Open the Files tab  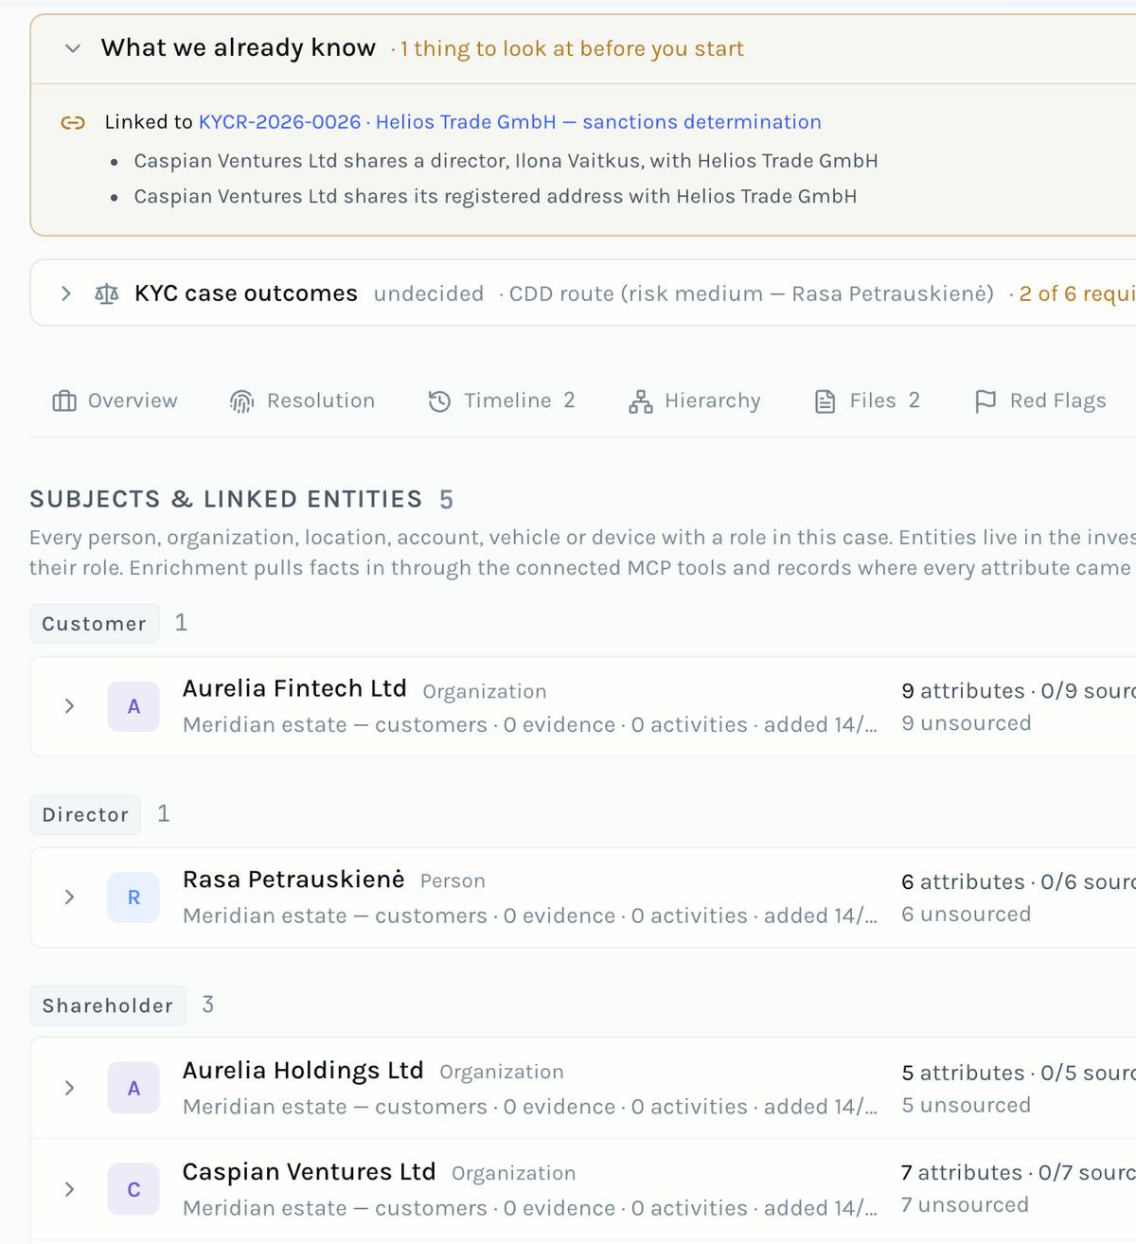(x=867, y=401)
